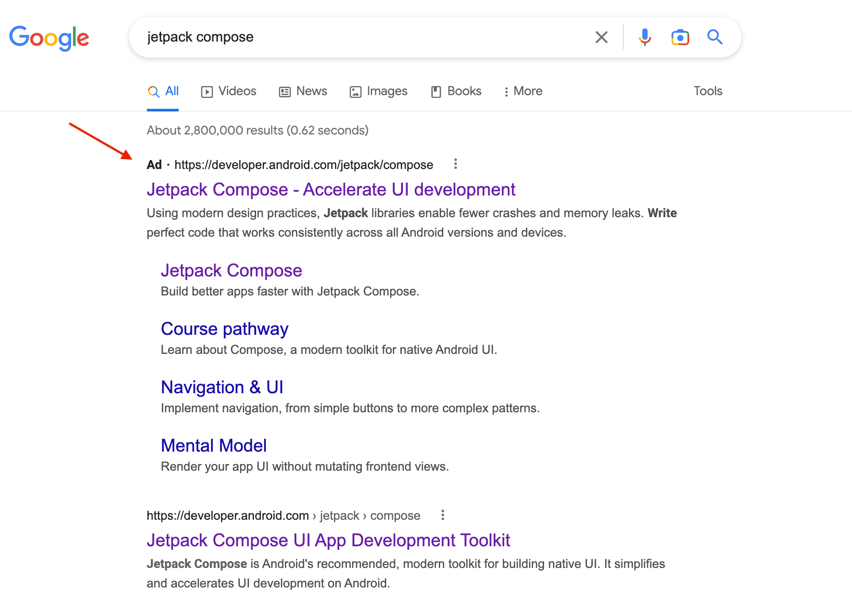Image resolution: width=852 pixels, height=606 pixels.
Task: Open three-dot options beside the Ad URL
Action: 455,164
